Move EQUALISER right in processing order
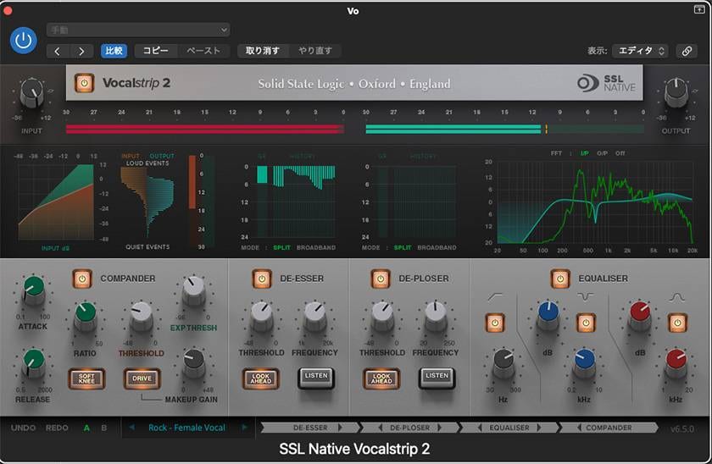 point(539,428)
